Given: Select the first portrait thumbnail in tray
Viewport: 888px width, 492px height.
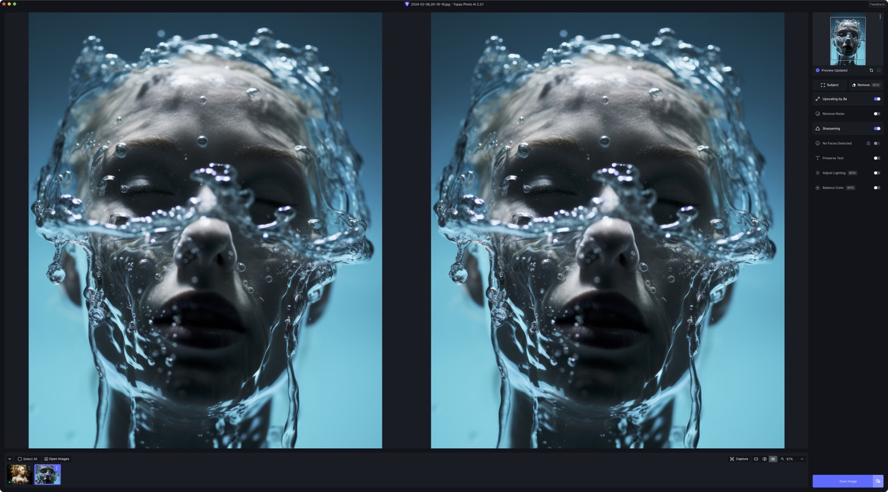Looking at the screenshot, I should tap(19, 475).
